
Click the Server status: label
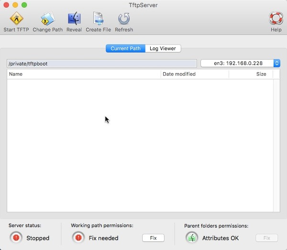tap(25, 226)
